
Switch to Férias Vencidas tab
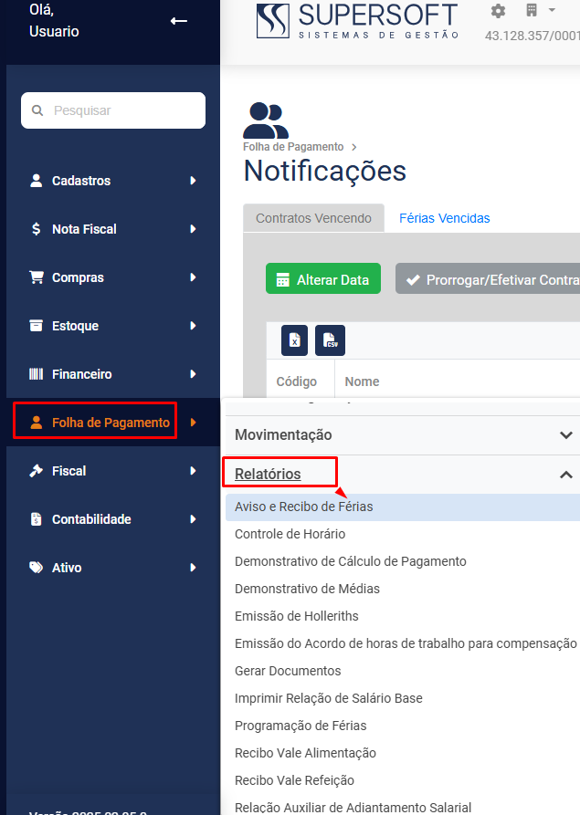(444, 218)
